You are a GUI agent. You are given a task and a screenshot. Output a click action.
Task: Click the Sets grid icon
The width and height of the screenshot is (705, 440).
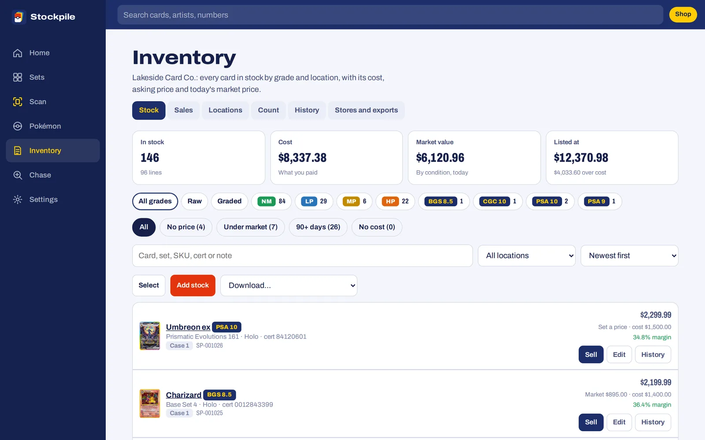[18, 77]
